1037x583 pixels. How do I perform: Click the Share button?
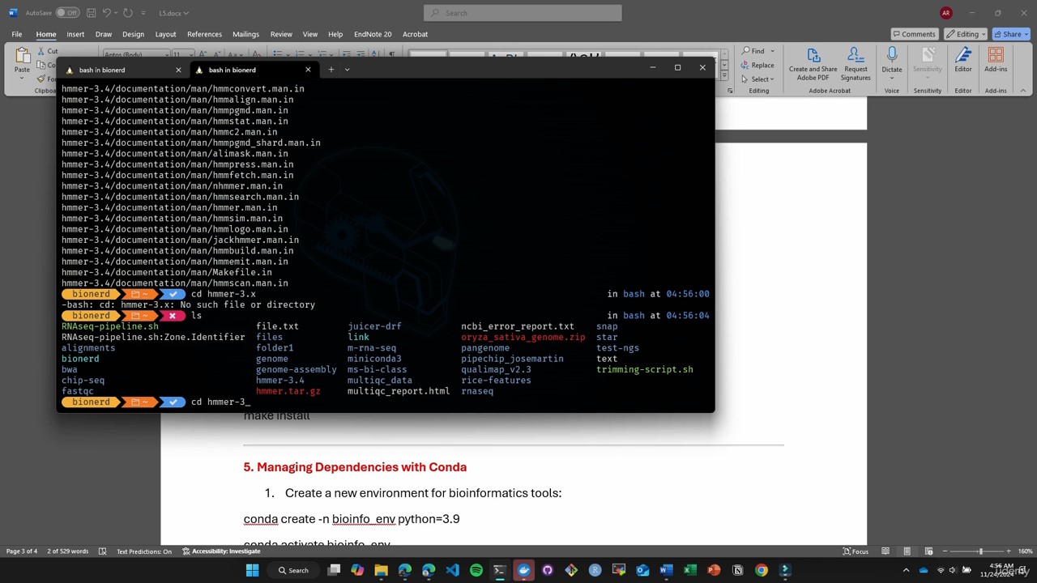pyautogui.click(x=1012, y=34)
